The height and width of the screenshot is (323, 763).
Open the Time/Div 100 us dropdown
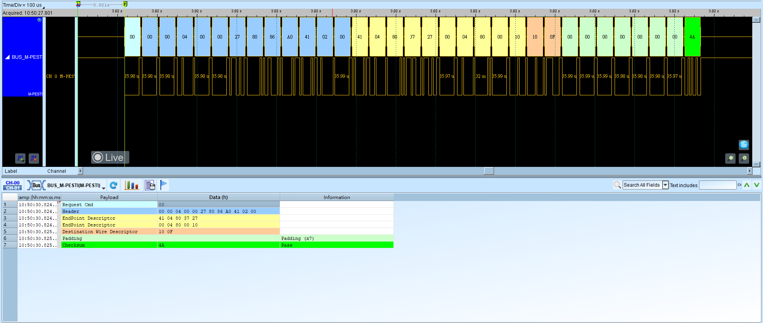tap(23, 5)
